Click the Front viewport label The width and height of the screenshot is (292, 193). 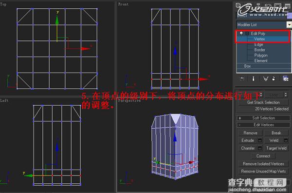tap(123, 4)
